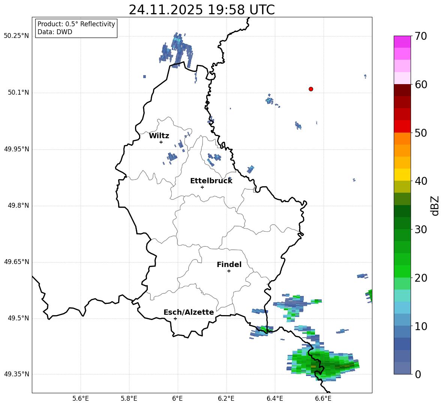444x406 pixels.
Task: Click the yellow colorbar swatch above 40
Action: point(402,175)
